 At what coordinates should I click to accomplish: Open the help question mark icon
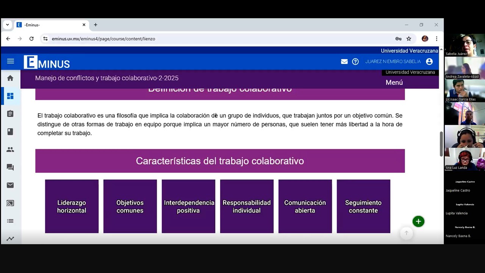coord(355,61)
